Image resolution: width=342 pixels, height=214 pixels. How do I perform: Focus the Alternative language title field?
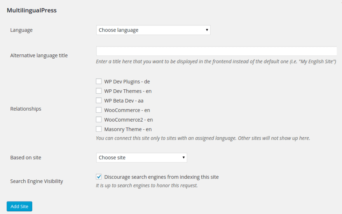tap(216, 51)
